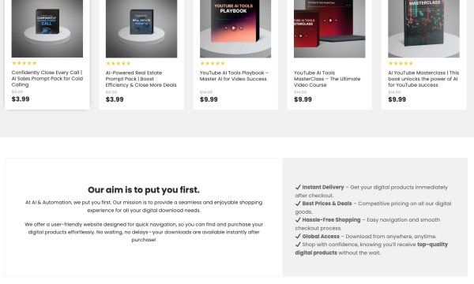Image resolution: width=474 pixels, height=284 pixels.
Task: Open the AI YouTube Masterclass title link
Action: [x=423, y=79]
